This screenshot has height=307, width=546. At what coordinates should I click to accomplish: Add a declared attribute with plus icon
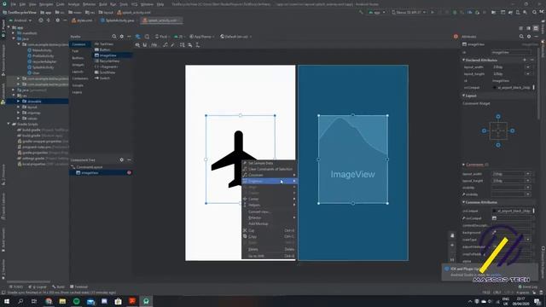(x=525, y=61)
